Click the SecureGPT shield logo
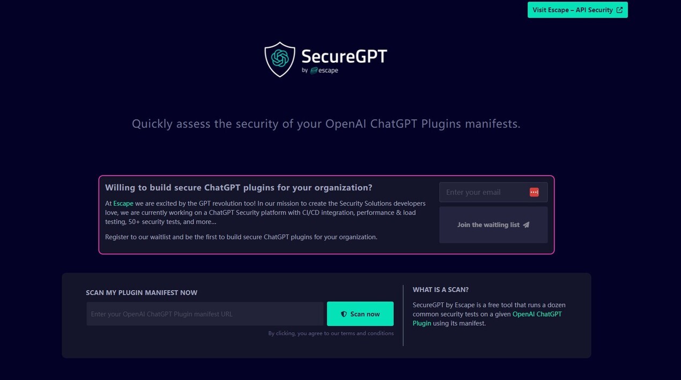 pos(279,59)
